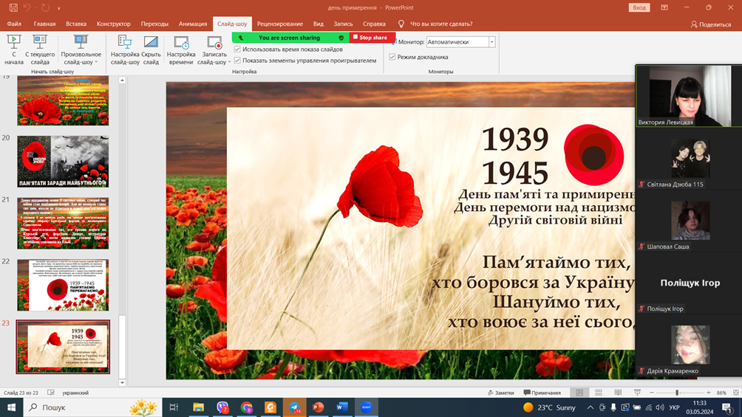Open the Файл menu
Viewport: 742px width, 417px height.
tap(14, 24)
